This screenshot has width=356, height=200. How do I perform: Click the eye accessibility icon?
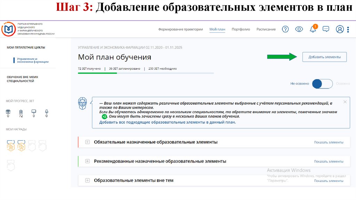point(299,29)
